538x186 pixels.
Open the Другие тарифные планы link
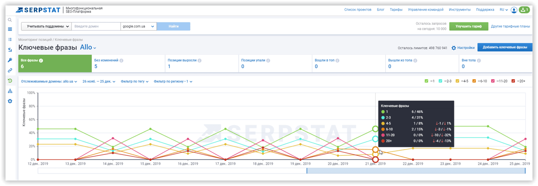(x=510, y=26)
